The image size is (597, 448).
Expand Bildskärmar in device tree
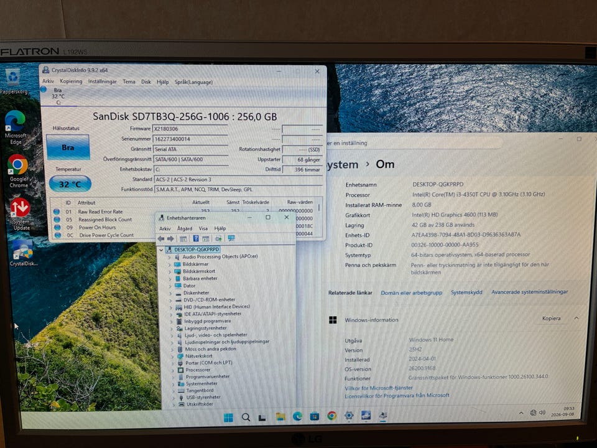tap(170, 264)
